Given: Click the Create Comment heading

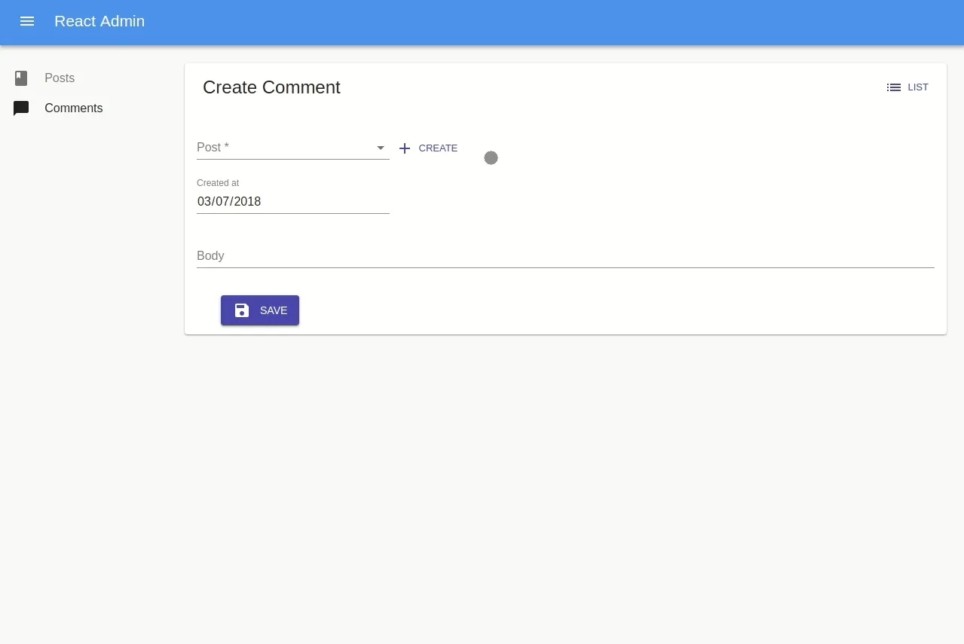Looking at the screenshot, I should (271, 87).
